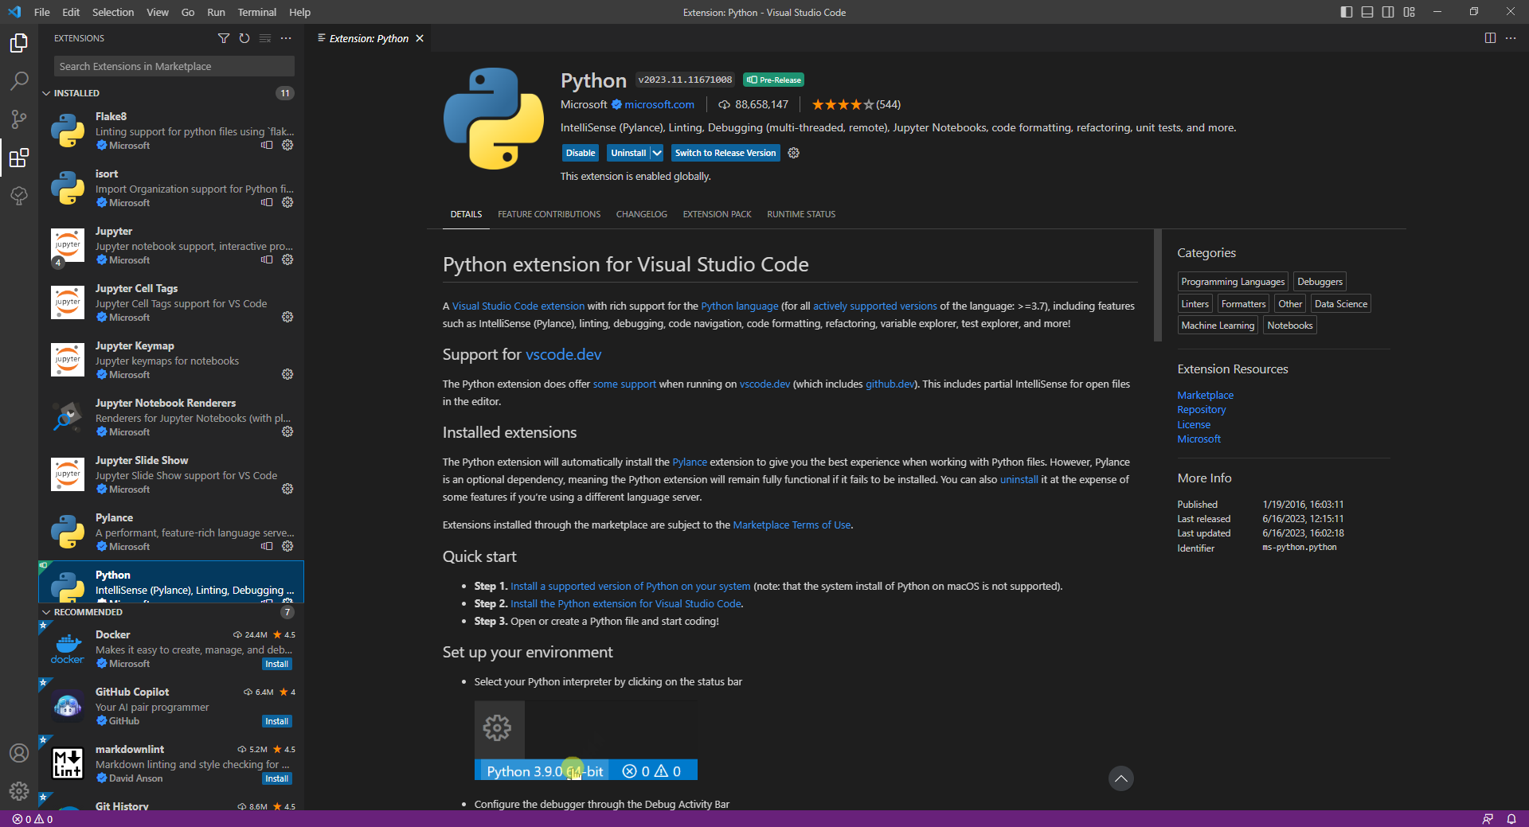
Task: Click the details pane vertical scrollbar
Action: (x=1158, y=286)
